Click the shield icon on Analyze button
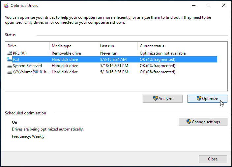This screenshot has height=167, width=232. click(156, 99)
